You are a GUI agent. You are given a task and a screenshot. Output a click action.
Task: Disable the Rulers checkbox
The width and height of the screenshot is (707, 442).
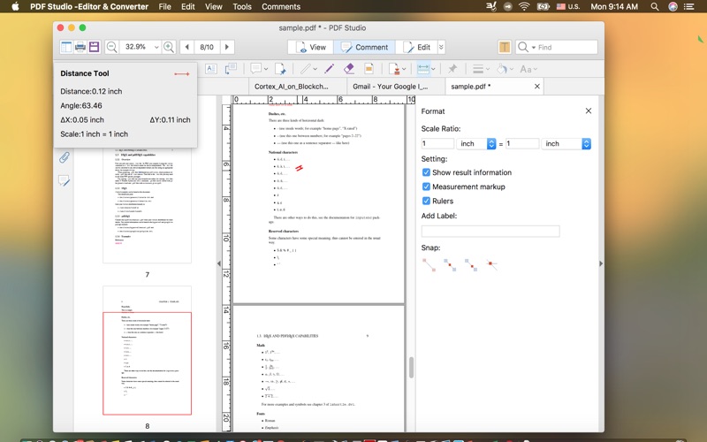[x=427, y=201]
